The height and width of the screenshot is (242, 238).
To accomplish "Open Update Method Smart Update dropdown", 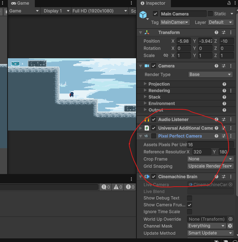I will [210, 233].
